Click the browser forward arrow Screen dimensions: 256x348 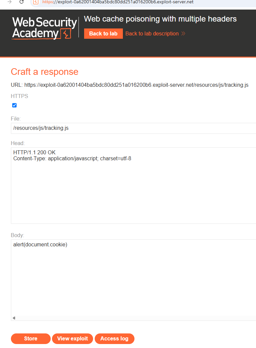tap(9, 2)
